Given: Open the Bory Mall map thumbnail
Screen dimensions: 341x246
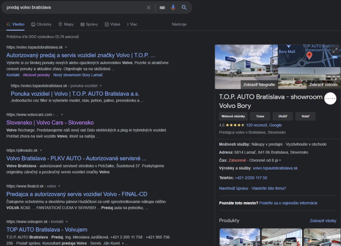Looking at the screenshot, I should (x=309, y=56).
